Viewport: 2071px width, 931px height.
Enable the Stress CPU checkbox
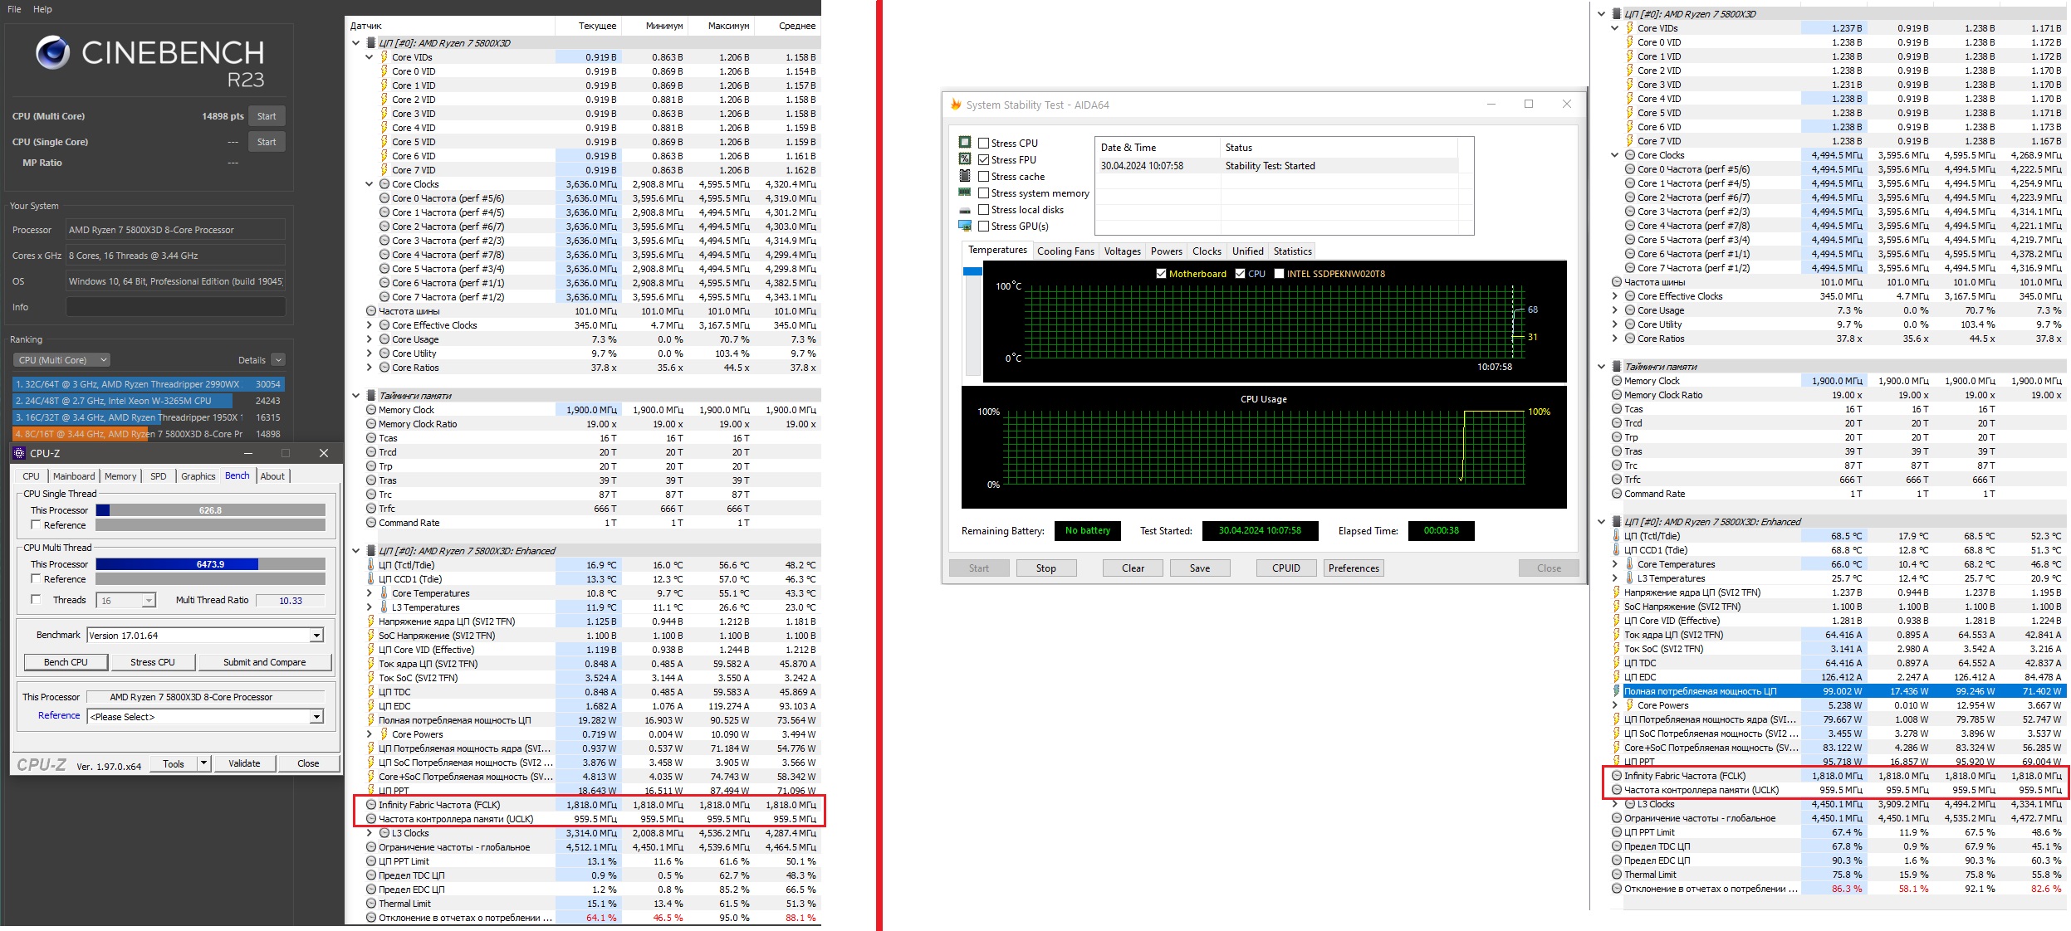point(983,143)
